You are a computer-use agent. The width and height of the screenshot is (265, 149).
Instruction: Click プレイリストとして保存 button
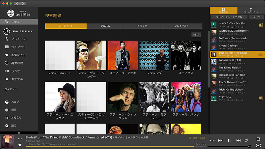pos(229,17)
